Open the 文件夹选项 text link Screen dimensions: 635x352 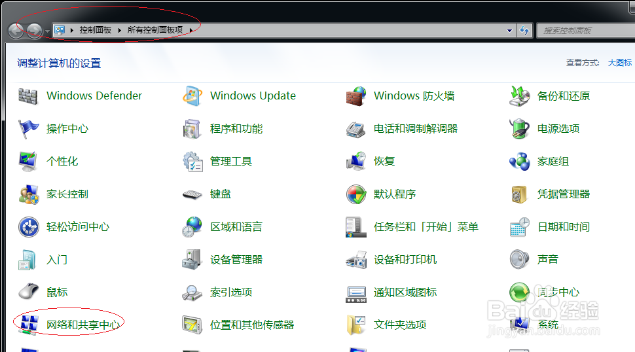coord(400,325)
